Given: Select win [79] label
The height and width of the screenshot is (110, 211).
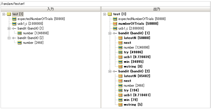Looking at the screenshot, I should [131, 100].
